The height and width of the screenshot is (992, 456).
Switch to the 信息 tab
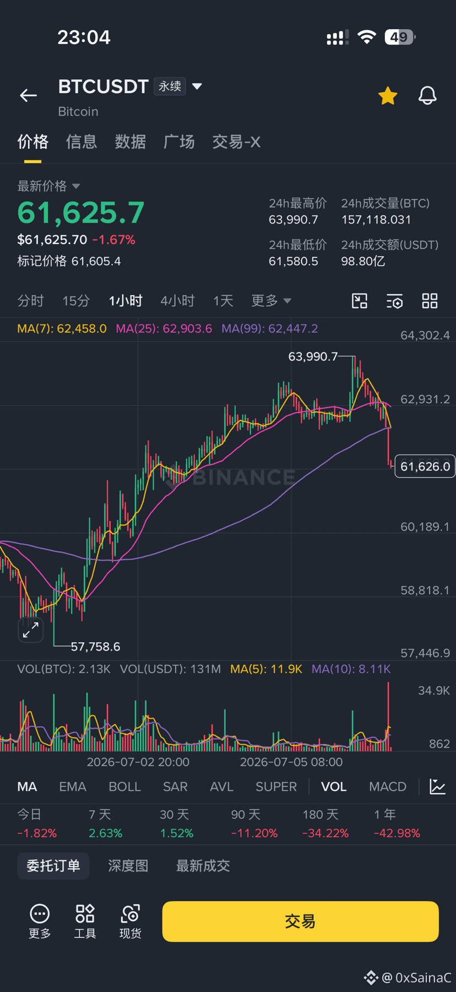pyautogui.click(x=82, y=142)
